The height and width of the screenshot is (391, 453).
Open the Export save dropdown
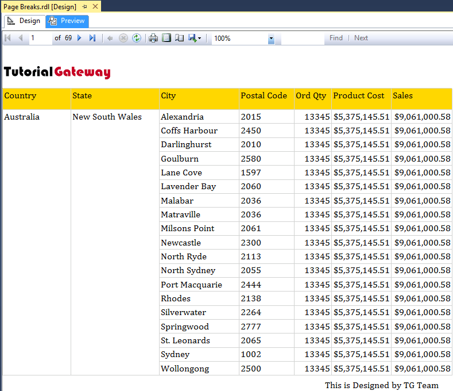point(195,38)
